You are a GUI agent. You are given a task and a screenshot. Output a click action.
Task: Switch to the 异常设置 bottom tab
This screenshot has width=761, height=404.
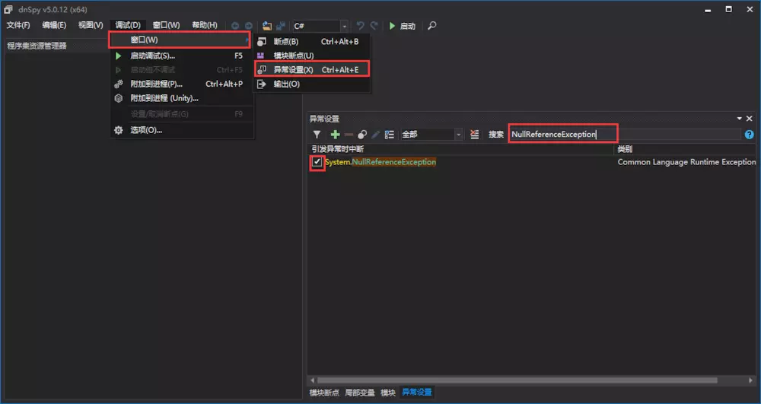416,393
